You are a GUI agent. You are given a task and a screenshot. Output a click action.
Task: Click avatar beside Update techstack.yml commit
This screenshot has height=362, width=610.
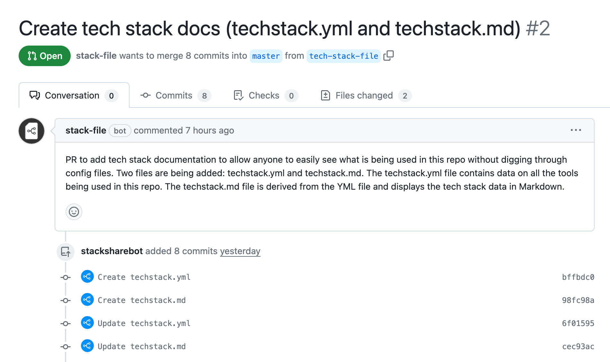click(x=87, y=323)
